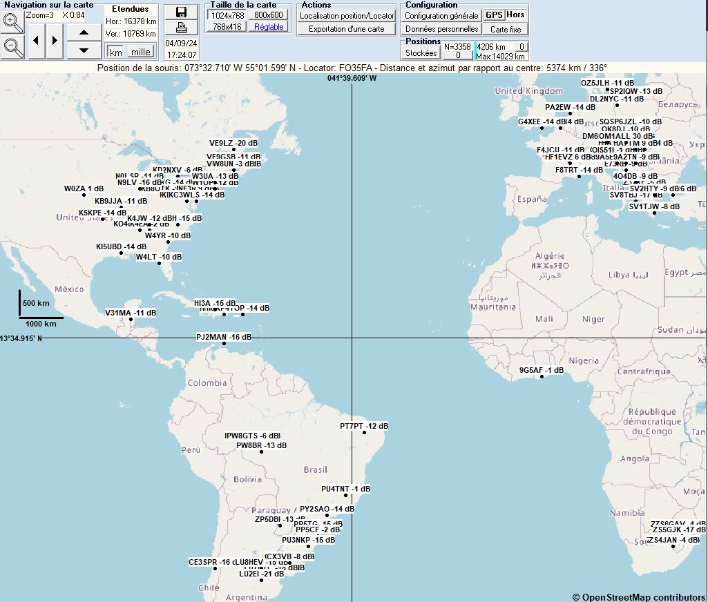Save the map with the floppy disk icon
708x602 pixels.
pos(181,12)
